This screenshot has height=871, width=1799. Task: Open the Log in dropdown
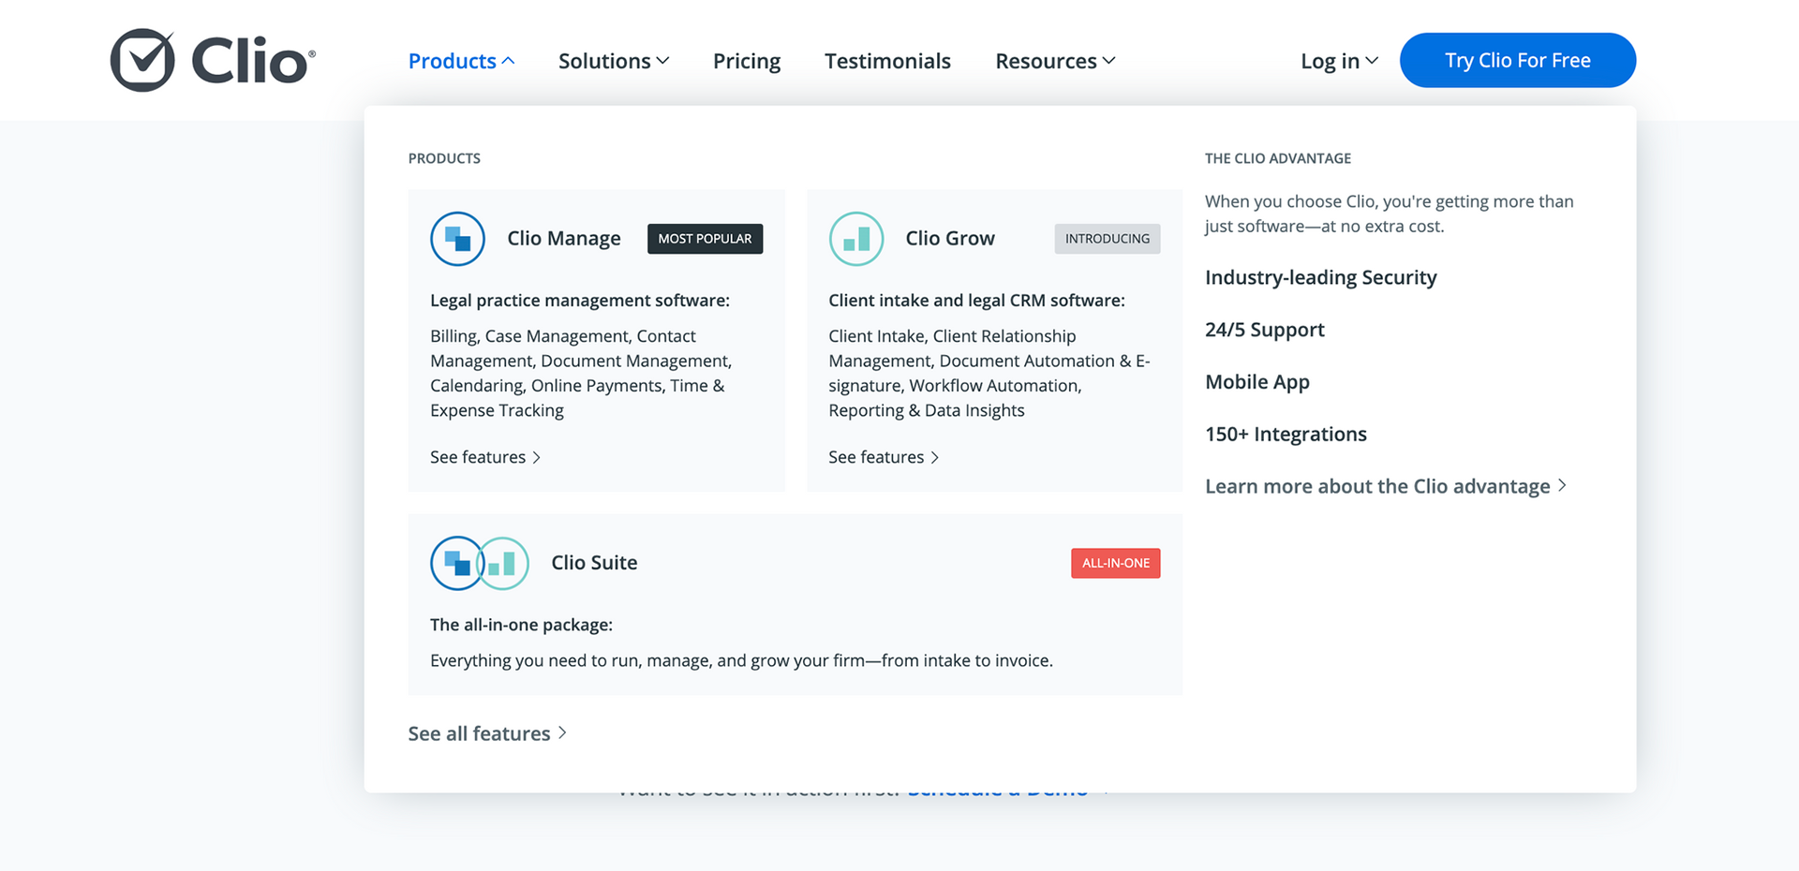1339,61
